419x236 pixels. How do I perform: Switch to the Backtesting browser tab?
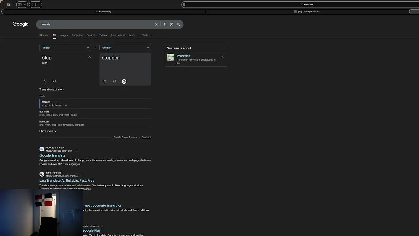(x=103, y=12)
